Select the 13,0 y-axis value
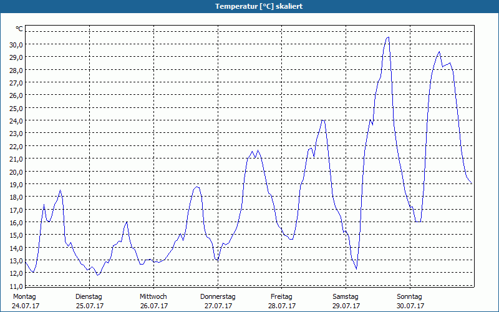499x312 pixels. point(16,260)
